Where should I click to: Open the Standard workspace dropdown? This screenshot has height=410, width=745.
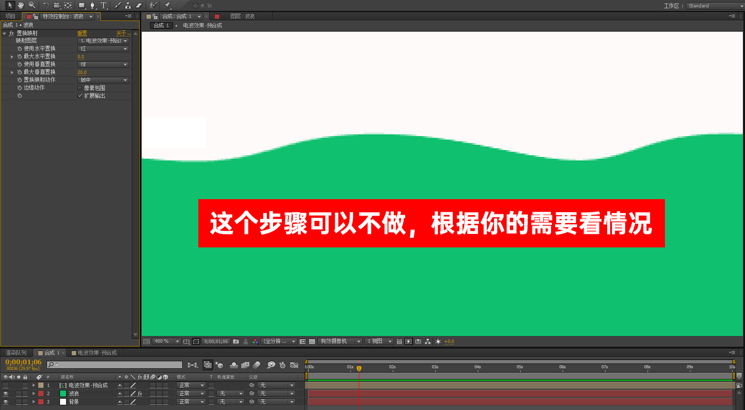715,6
